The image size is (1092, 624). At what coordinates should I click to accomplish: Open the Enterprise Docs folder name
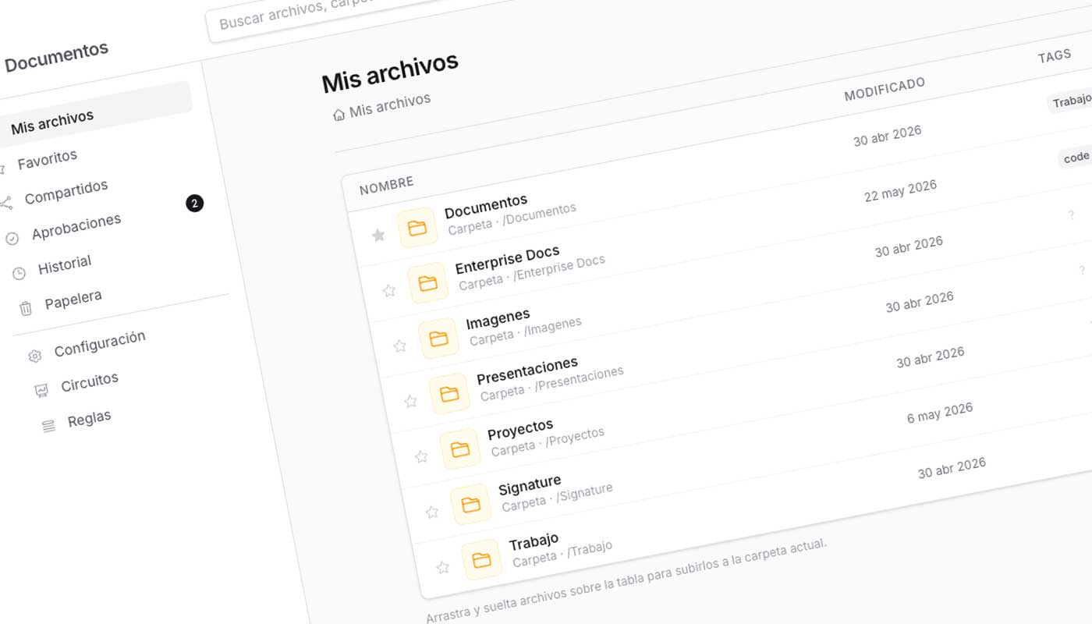pos(507,260)
